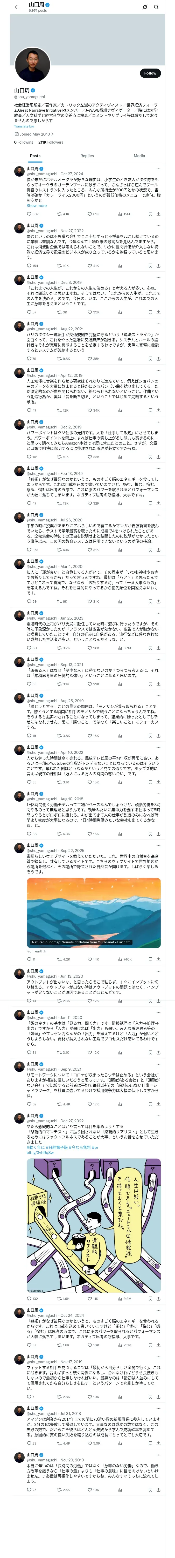The width and height of the screenshot is (175, 1558).
Task: Open the Earth.fm Nature Soundmap card
Action: [94, 913]
